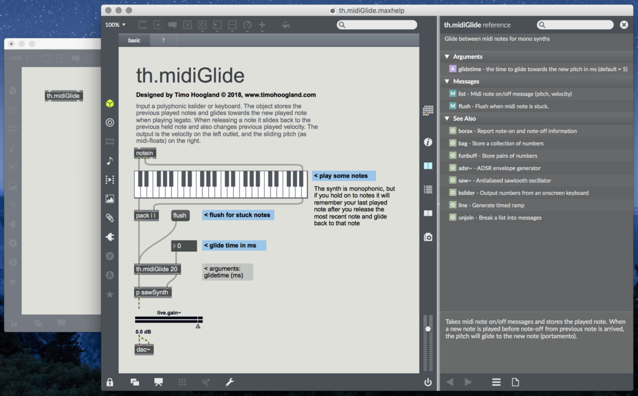Close the reference sidebar with X
The width and height of the screenshot is (638, 396).
point(624,25)
